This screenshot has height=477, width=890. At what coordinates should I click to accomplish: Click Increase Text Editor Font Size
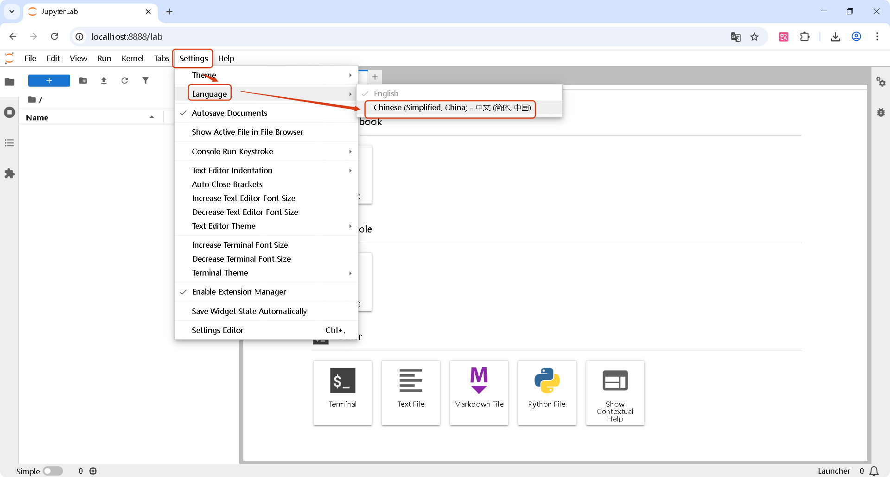[267, 198]
